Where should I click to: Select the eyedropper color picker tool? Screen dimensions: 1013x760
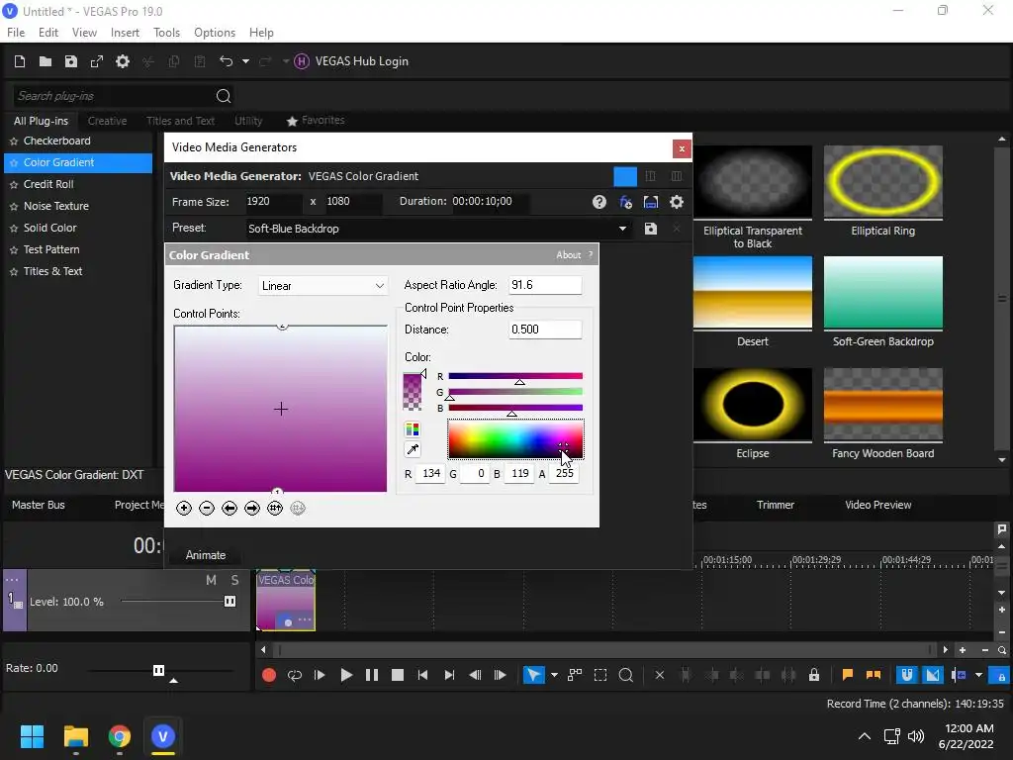[x=413, y=450]
